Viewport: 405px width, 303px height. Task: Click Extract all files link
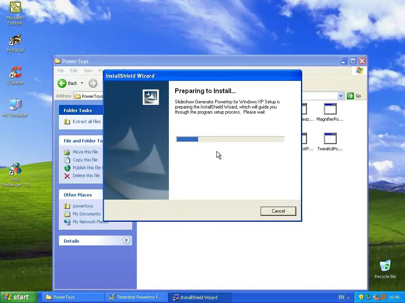click(87, 122)
